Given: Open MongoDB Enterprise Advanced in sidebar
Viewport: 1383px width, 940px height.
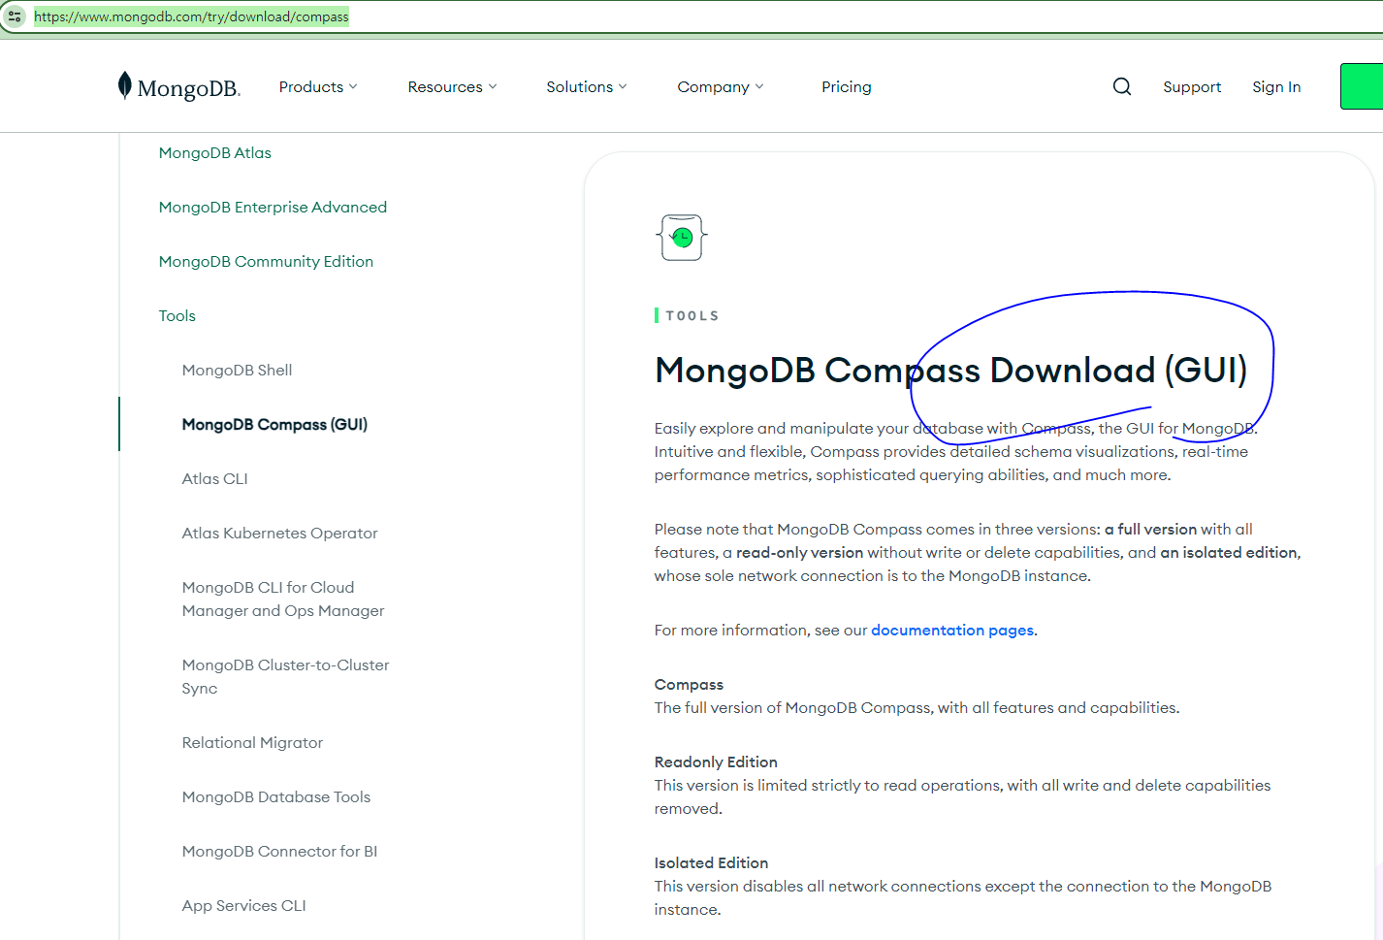Looking at the screenshot, I should [x=273, y=207].
